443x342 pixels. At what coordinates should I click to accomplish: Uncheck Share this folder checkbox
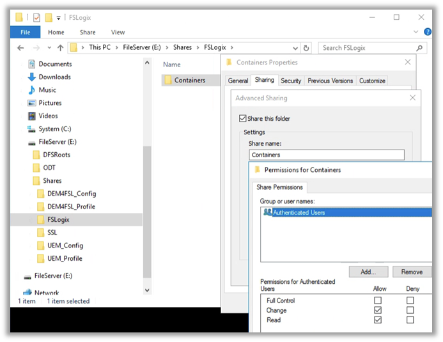[242, 118]
